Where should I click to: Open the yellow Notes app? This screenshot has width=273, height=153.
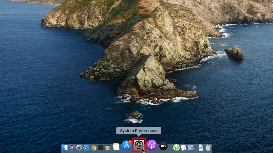(x=116, y=147)
